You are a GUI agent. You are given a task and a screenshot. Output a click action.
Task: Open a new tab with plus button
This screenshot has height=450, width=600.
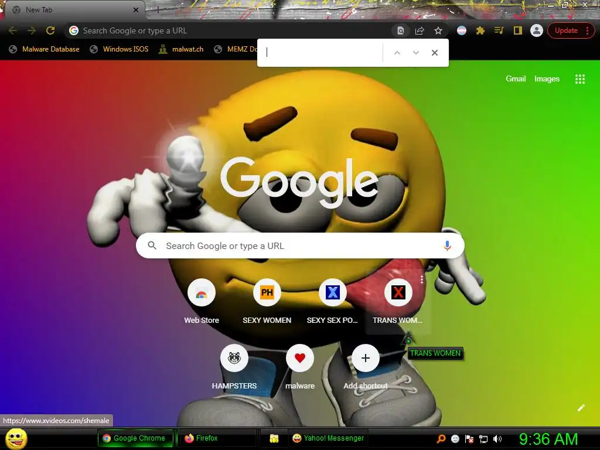click(x=158, y=11)
